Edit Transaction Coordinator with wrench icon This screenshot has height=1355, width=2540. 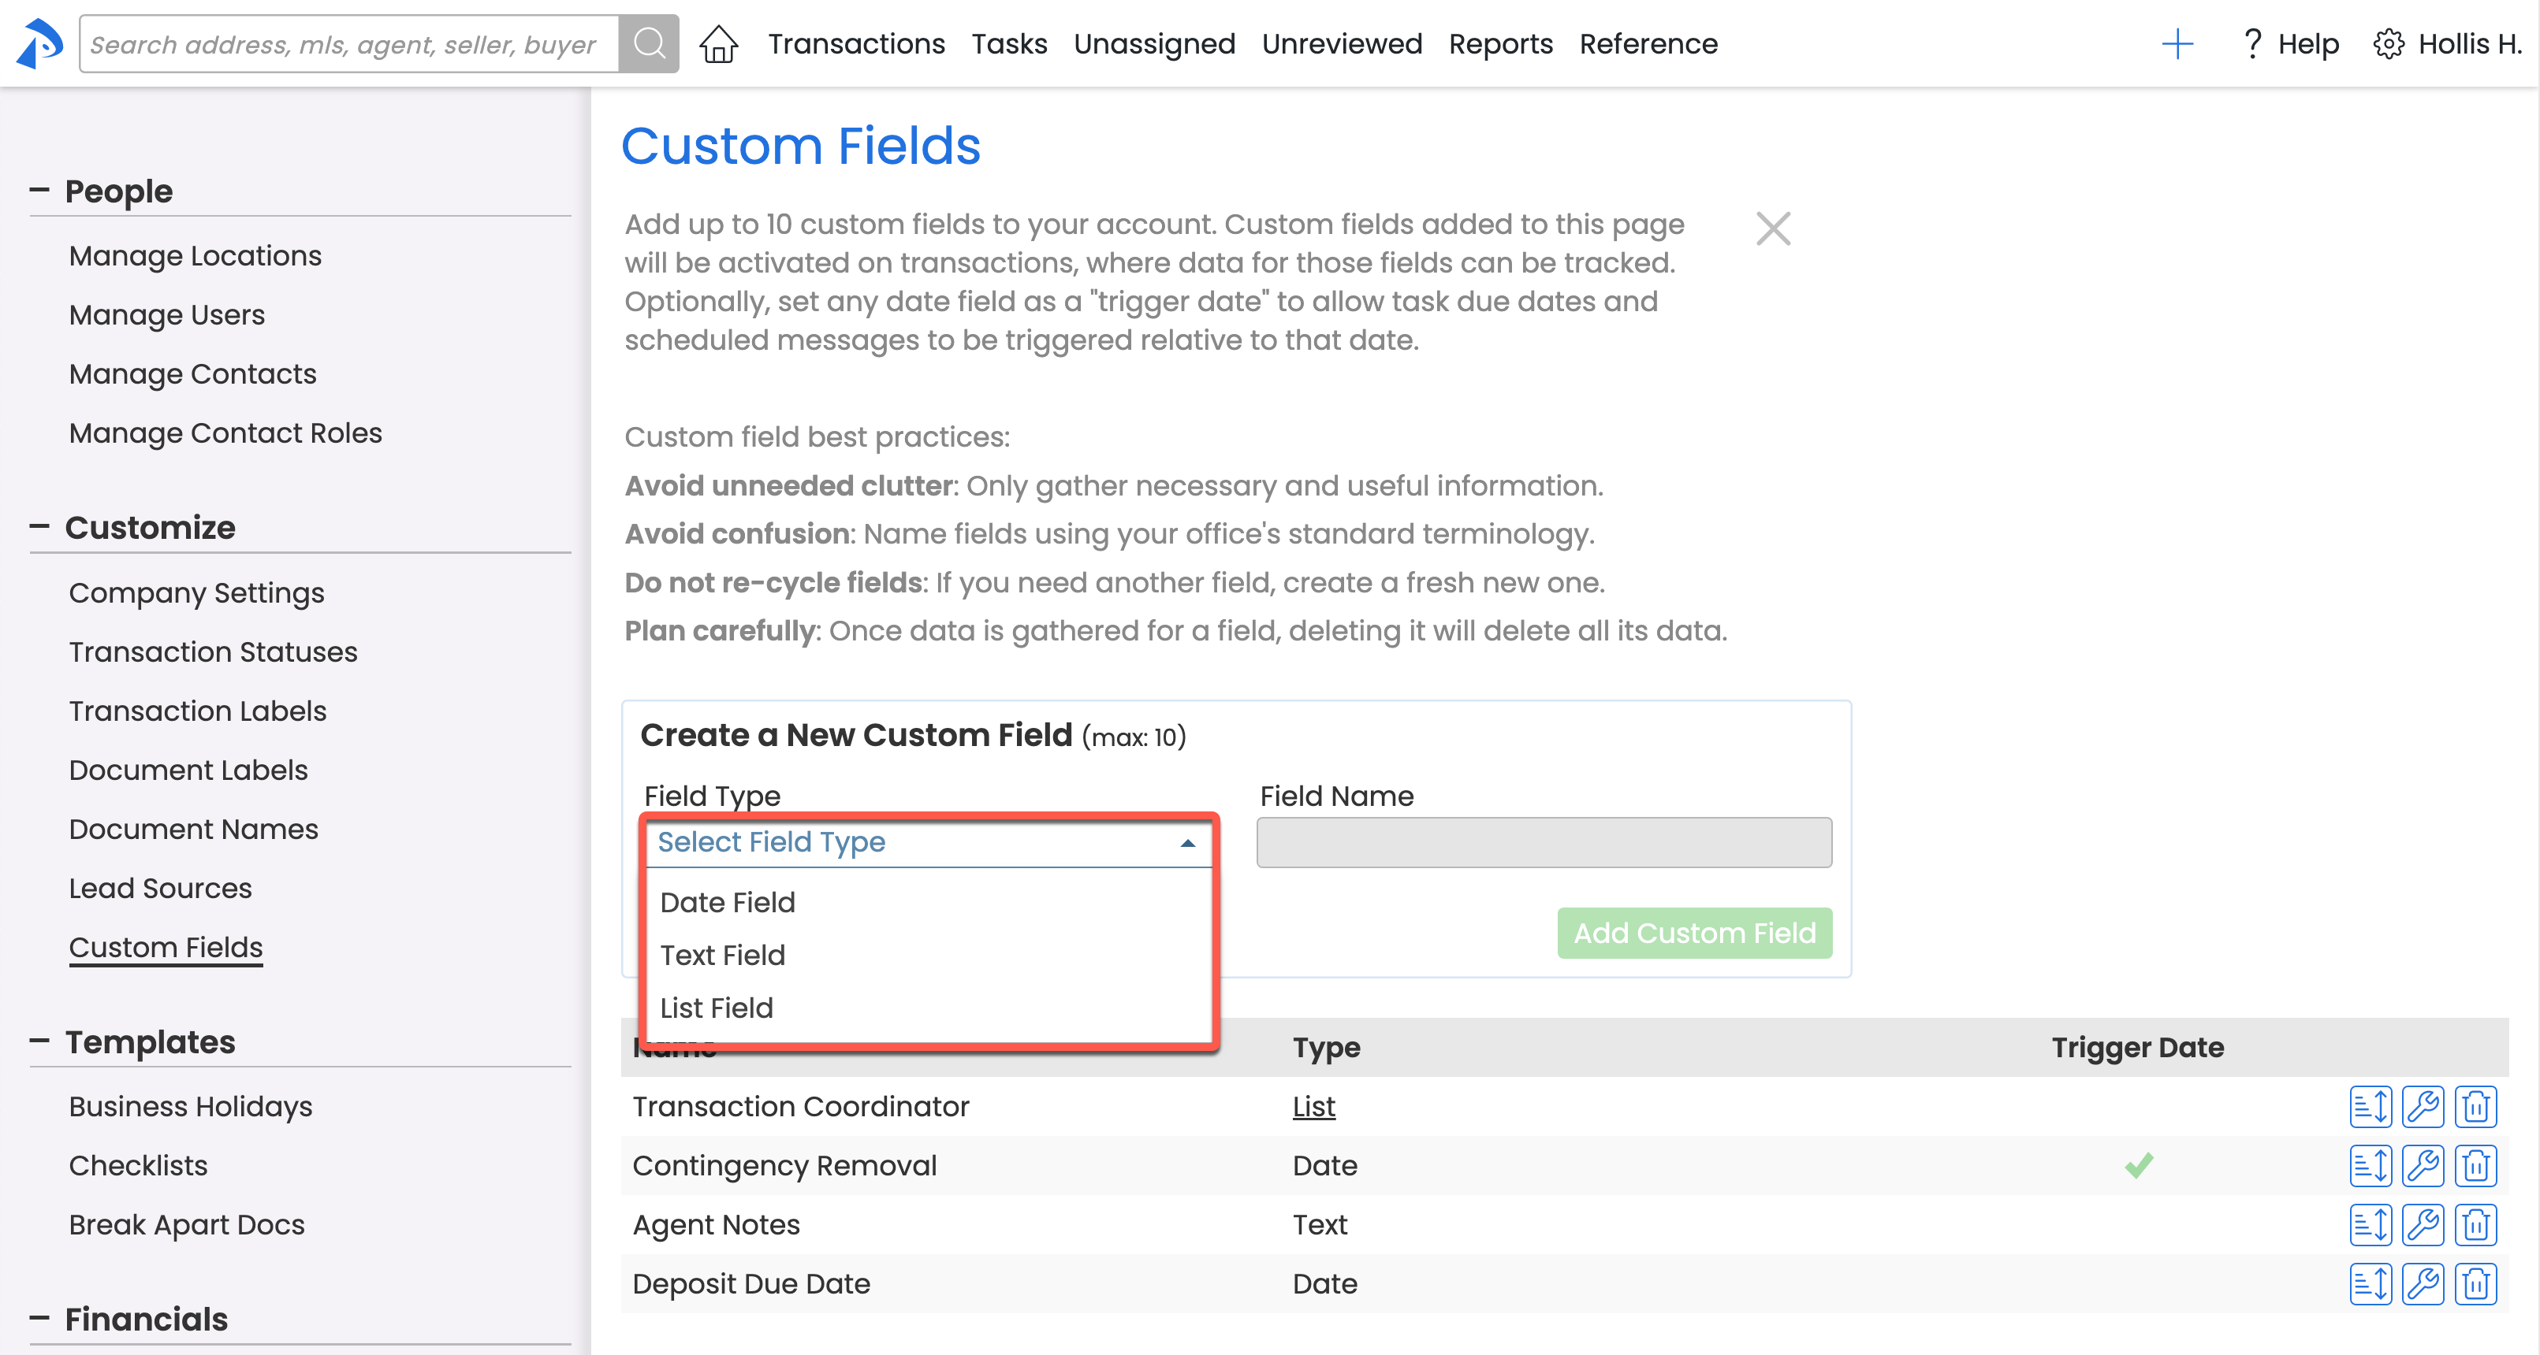[x=2422, y=1107]
